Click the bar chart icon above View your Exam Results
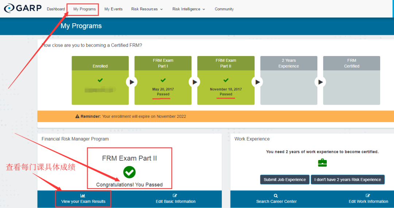Screen dimensions: 394x208 83,196
